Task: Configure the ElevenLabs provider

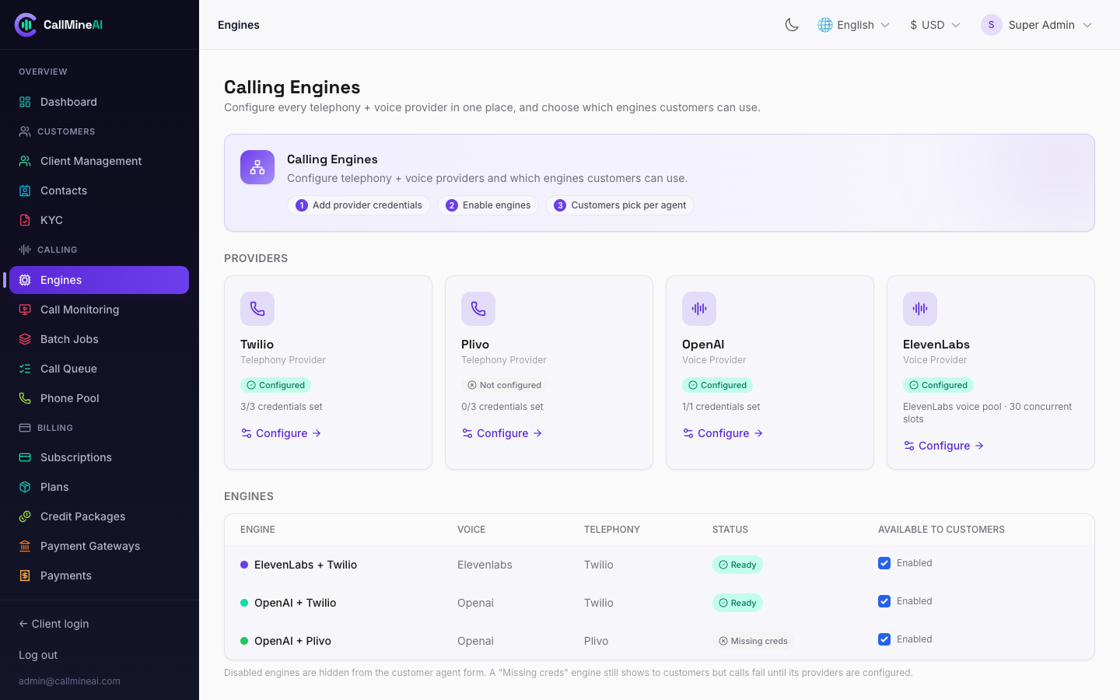Action: 944,446
